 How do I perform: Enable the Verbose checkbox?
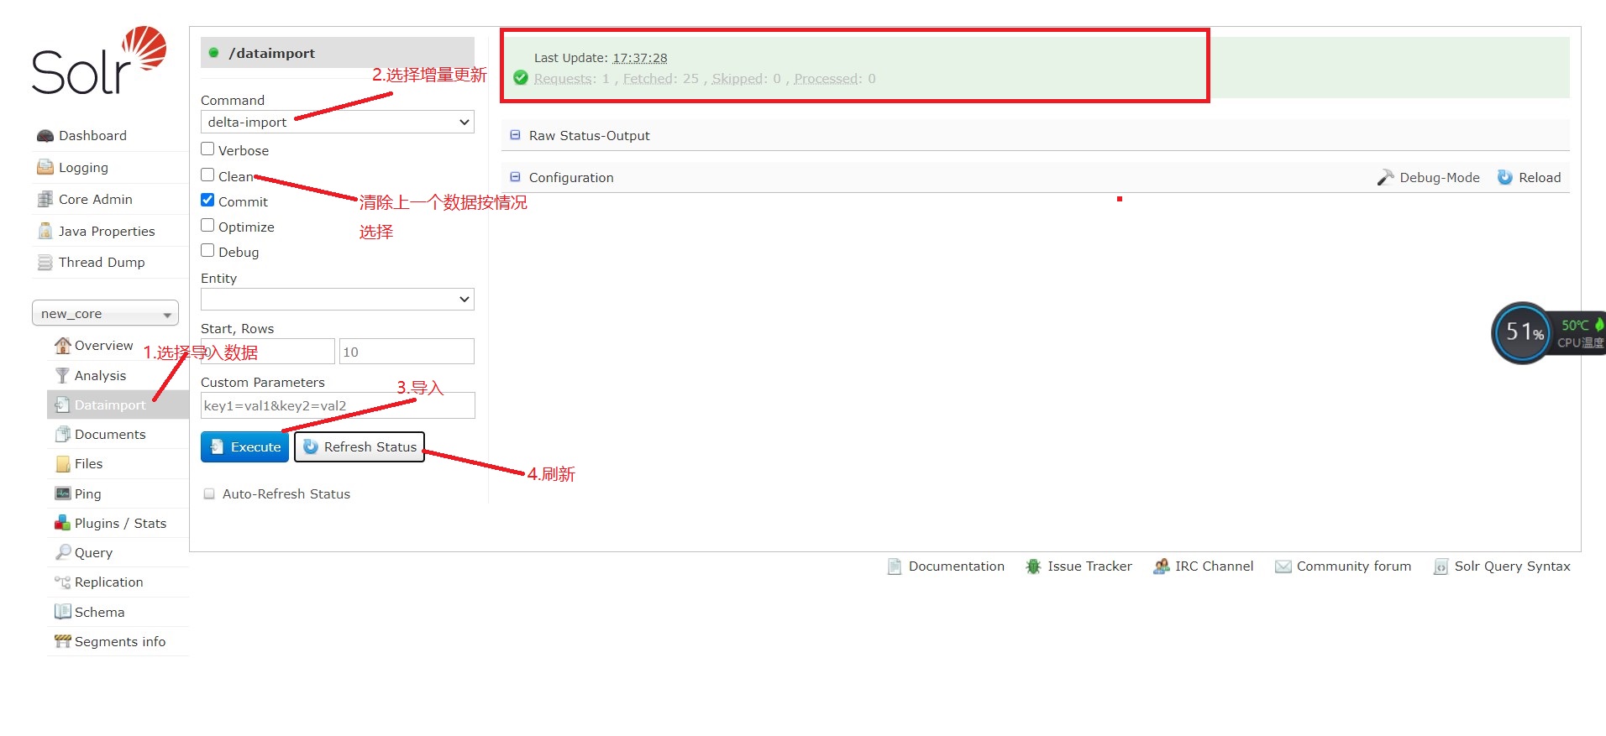[x=207, y=149]
